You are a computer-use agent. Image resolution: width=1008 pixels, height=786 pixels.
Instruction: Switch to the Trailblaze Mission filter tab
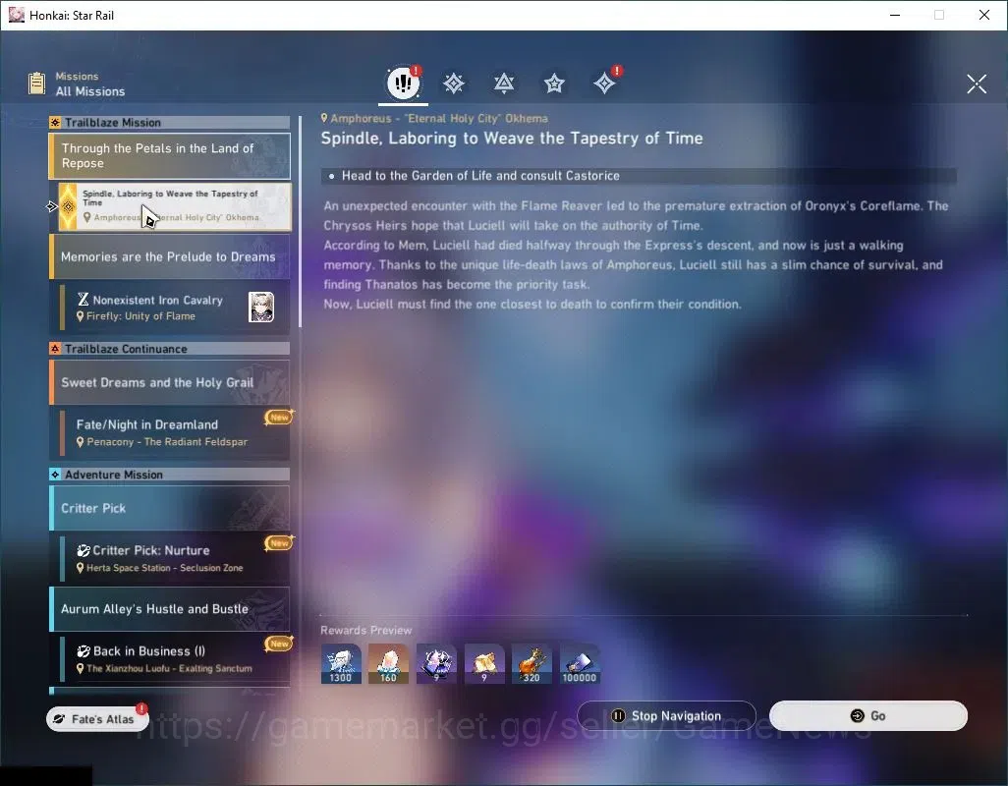(454, 83)
